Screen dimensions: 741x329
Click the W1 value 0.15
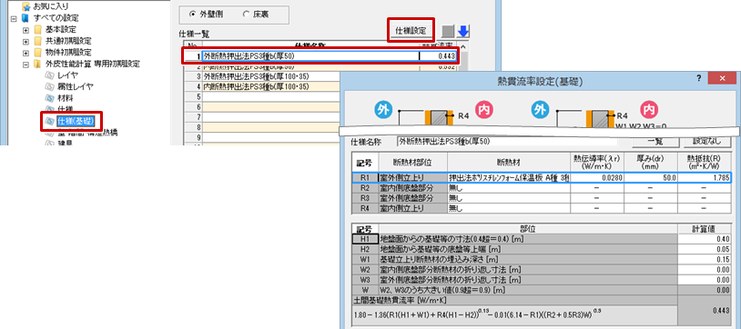(x=705, y=259)
